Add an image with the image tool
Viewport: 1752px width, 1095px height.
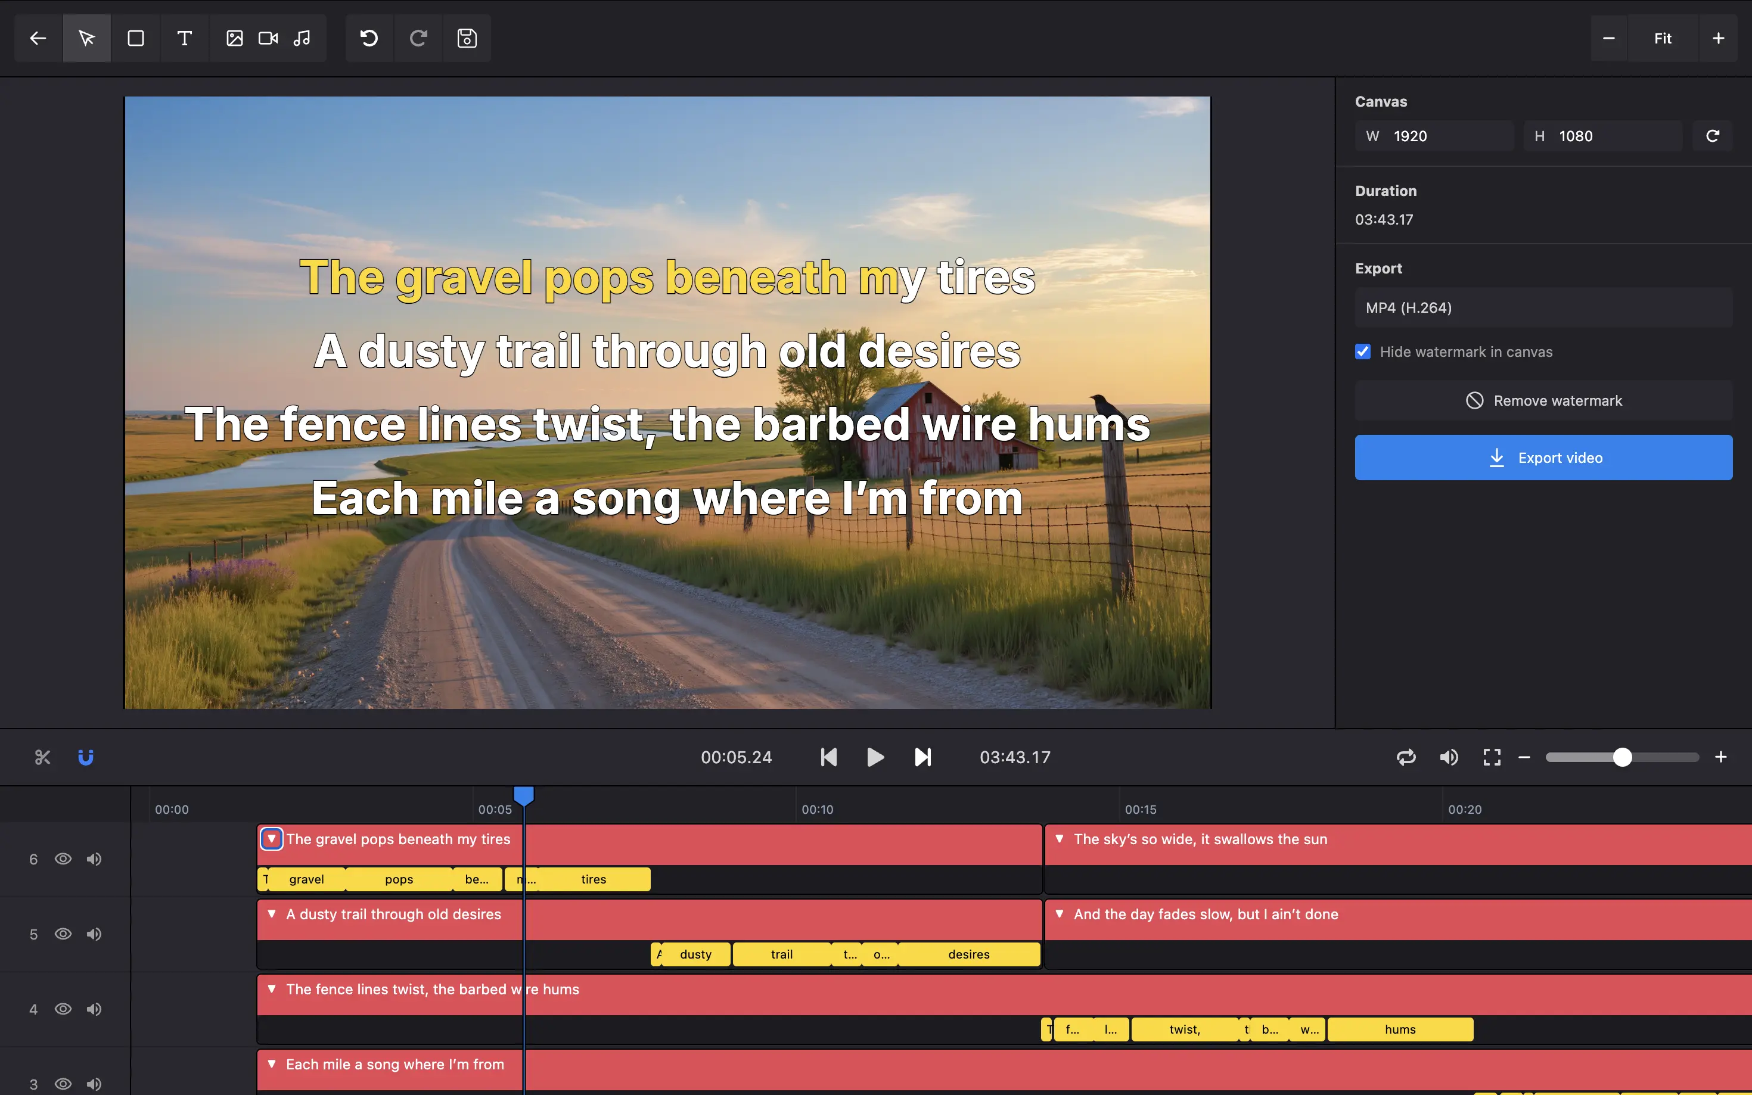point(234,38)
